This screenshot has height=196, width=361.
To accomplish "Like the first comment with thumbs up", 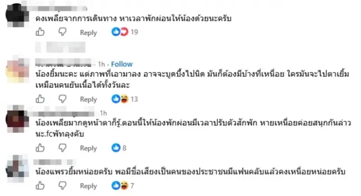I will 40,32.
